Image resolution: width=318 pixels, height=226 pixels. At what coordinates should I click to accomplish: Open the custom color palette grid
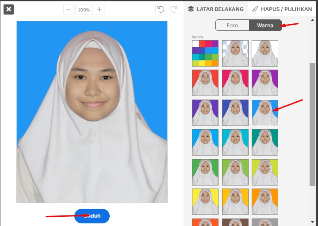click(x=205, y=53)
